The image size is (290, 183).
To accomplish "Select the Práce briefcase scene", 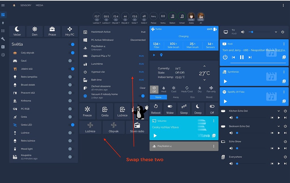I will [x=52, y=31].
